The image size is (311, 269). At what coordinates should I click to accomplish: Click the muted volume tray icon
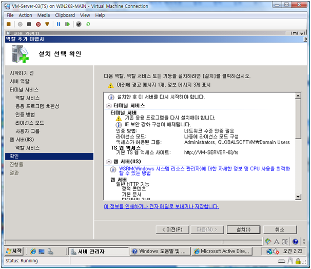[x=276, y=252]
